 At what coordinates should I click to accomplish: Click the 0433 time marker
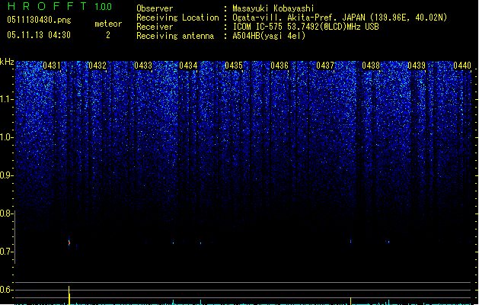[143, 66]
